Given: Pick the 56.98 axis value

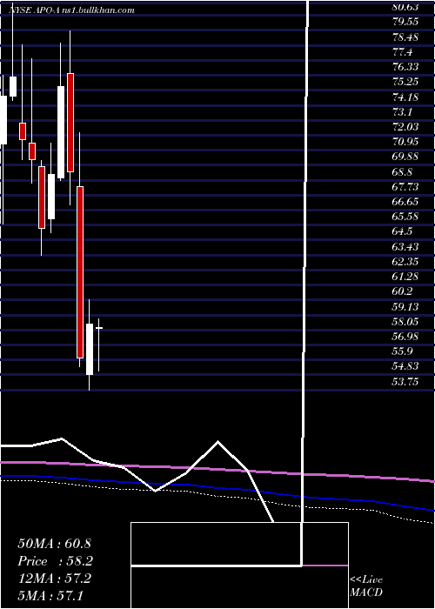Looking at the screenshot, I should pyautogui.click(x=405, y=337).
